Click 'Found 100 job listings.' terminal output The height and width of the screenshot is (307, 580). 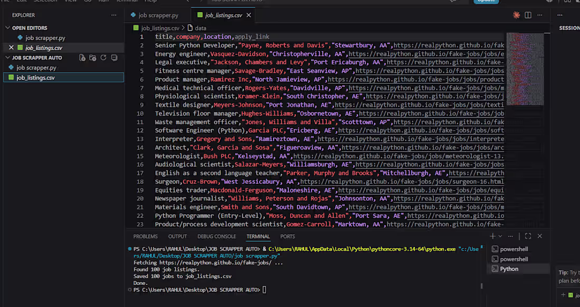point(167,270)
